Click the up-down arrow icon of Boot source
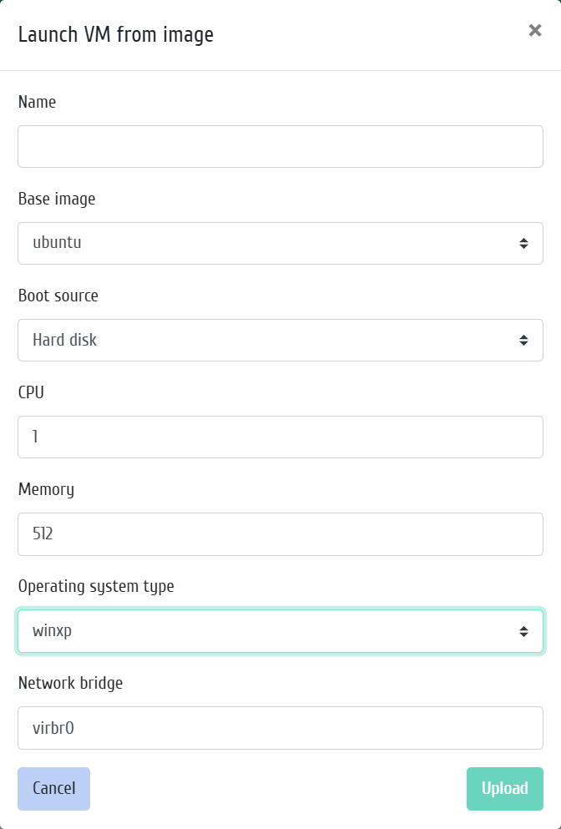The width and height of the screenshot is (561, 829). (x=523, y=340)
